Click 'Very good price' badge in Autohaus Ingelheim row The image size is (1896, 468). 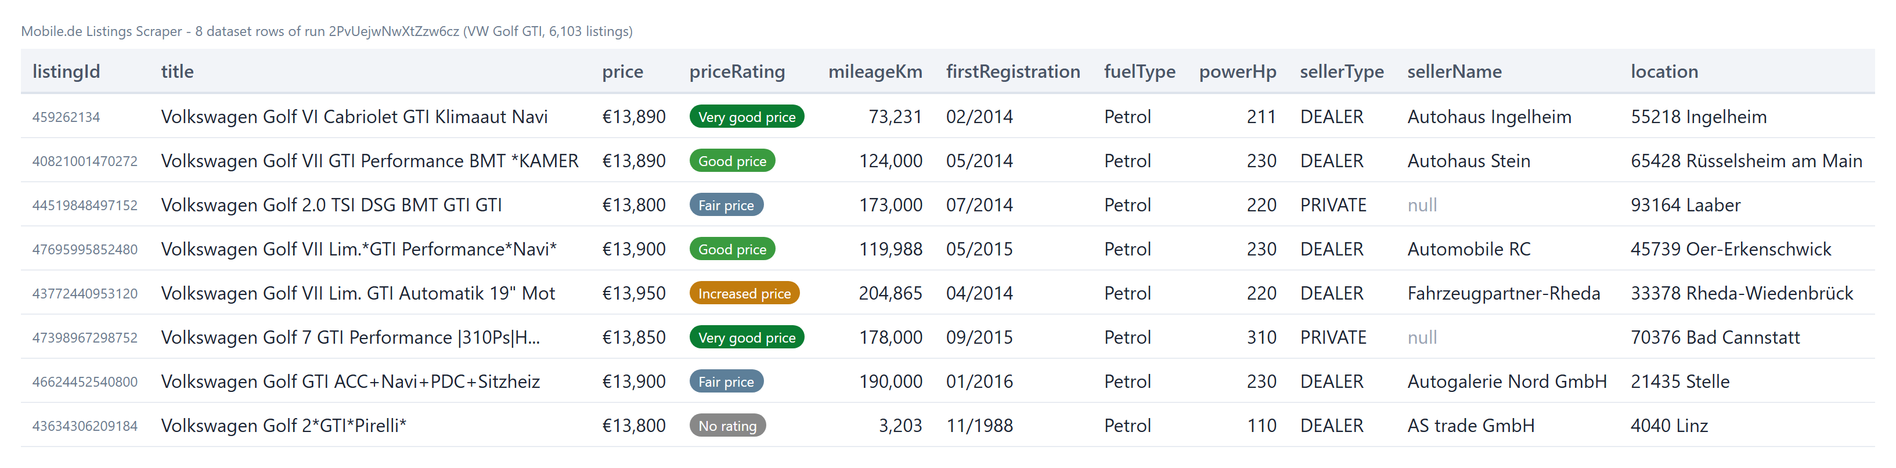747,117
